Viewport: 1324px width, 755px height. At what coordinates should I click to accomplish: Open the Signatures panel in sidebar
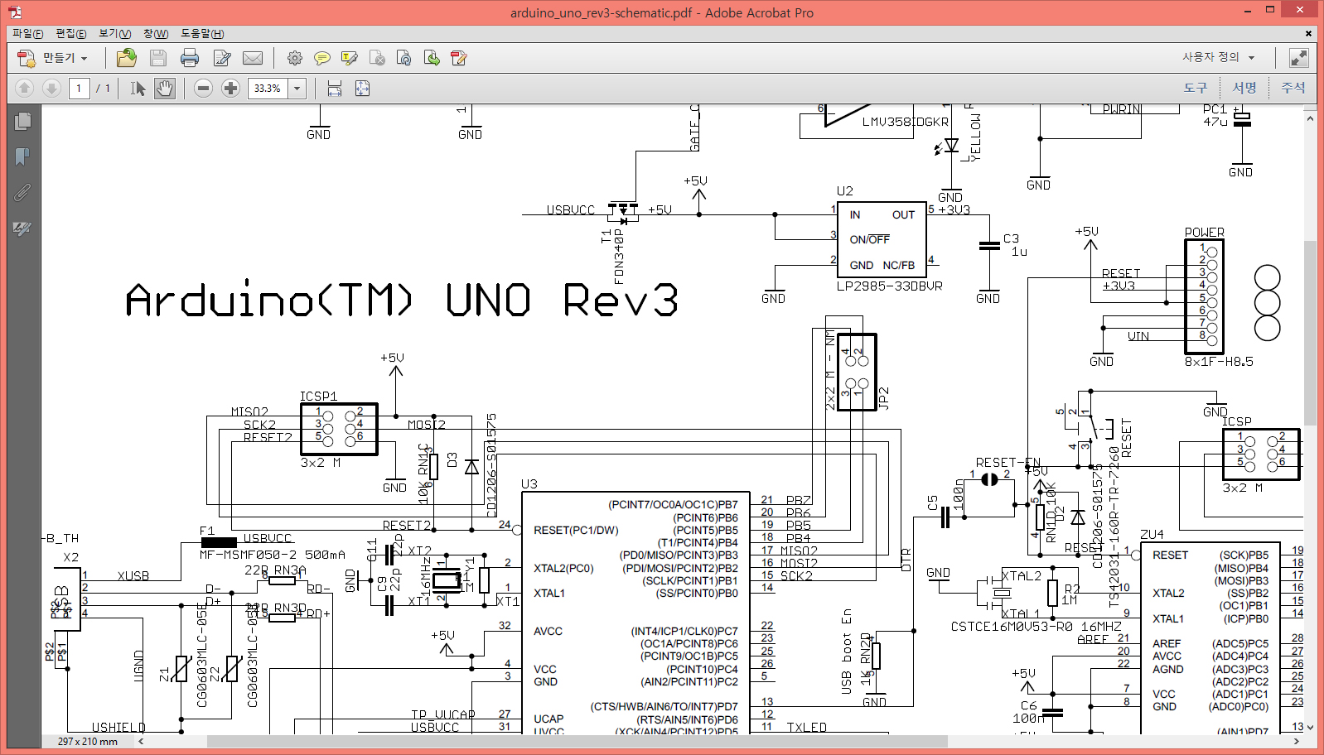coord(22,228)
